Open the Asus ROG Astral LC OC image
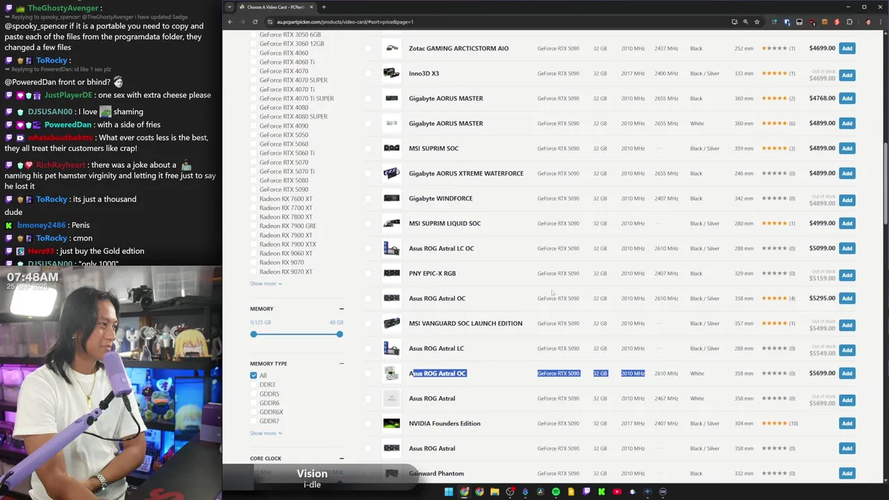The height and width of the screenshot is (500, 889). (392, 248)
